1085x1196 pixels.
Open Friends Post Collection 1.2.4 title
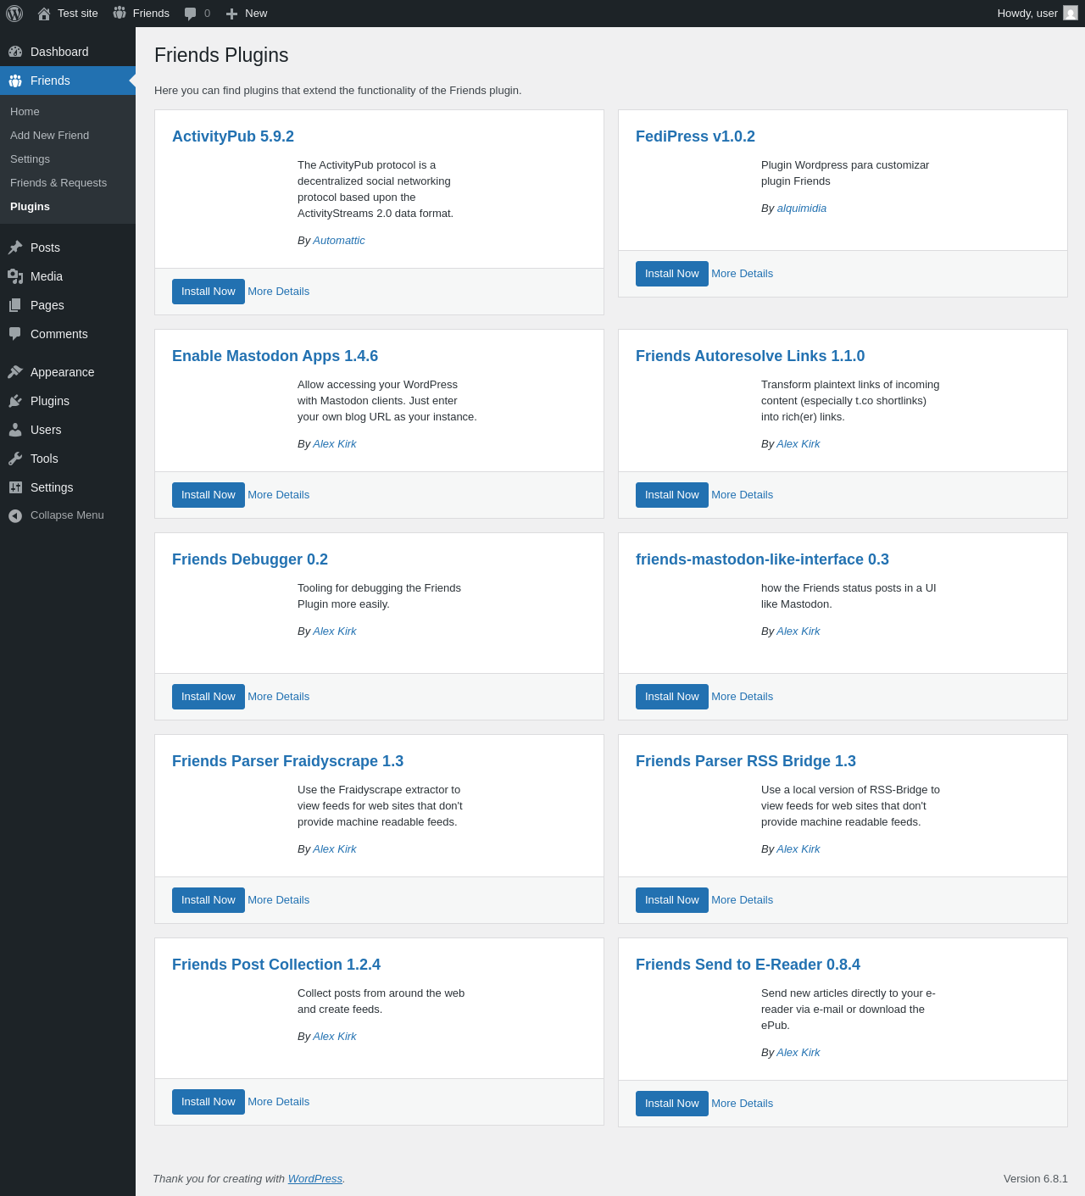click(276, 965)
